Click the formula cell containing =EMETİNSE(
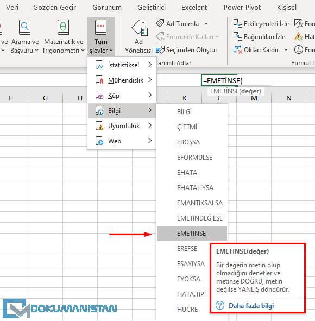Screen dimensions: 315x321 [219, 80]
